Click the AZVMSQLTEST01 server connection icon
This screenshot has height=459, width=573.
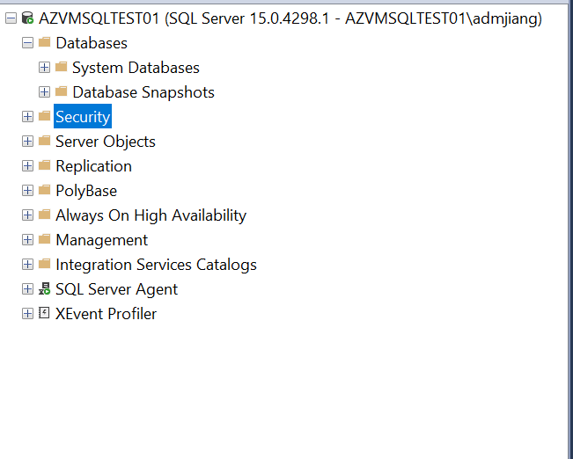pos(27,18)
